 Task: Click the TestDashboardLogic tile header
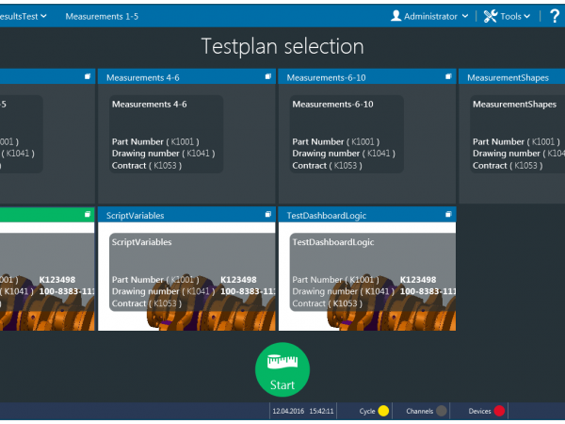click(367, 215)
